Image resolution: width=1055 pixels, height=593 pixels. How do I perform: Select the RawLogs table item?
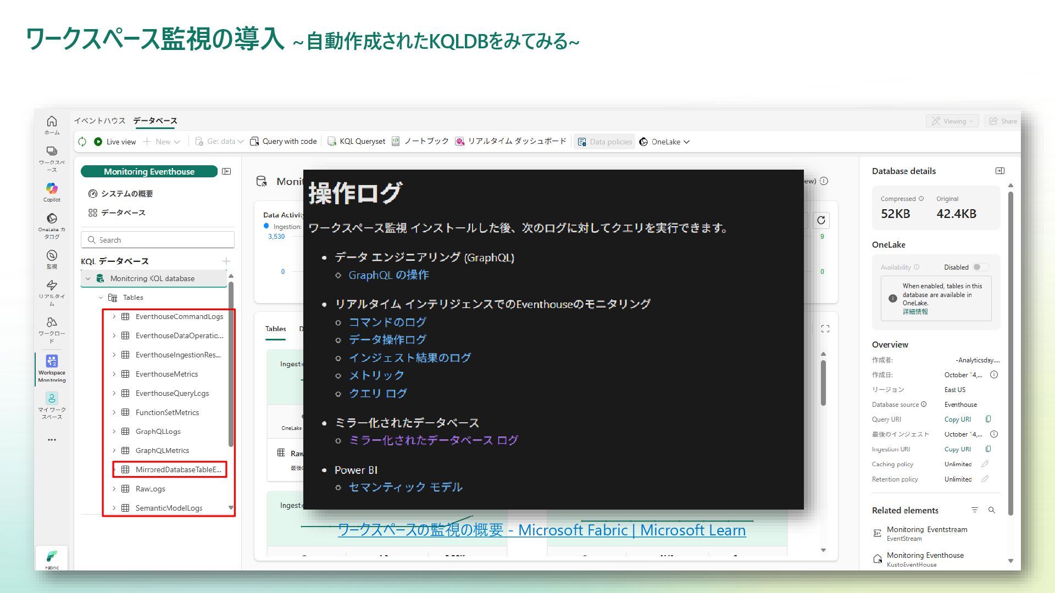pos(150,489)
